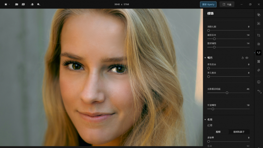Image resolution: width=263 pixels, height=148 pixels.
Task: Select the 脸颊和鼻子 blush option
Action: [x=239, y=132]
